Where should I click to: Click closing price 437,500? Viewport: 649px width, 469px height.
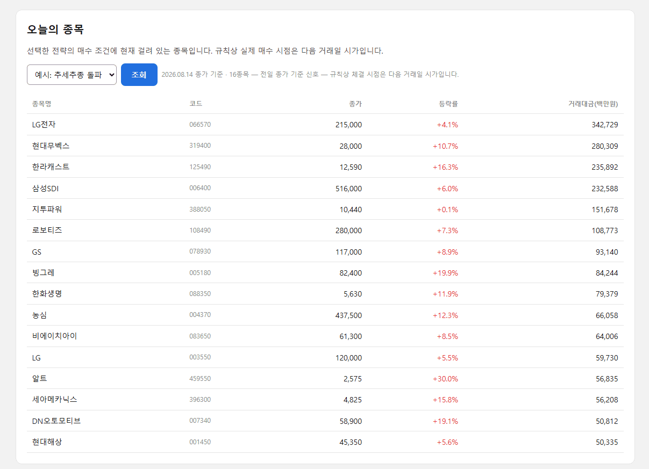tap(348, 315)
